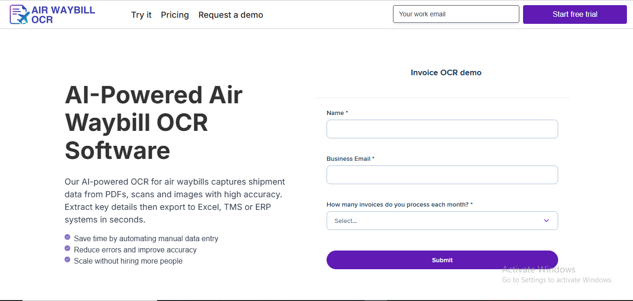Click the chevron arrow in the invoices dropdown
The image size is (633, 301).
click(546, 221)
